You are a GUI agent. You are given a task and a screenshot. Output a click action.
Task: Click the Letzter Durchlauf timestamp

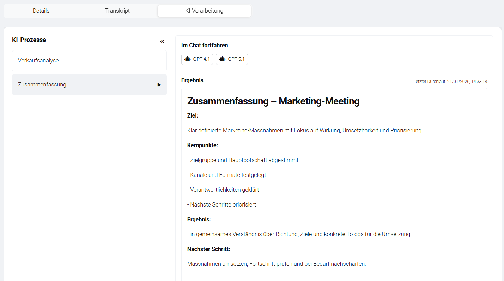450,81
